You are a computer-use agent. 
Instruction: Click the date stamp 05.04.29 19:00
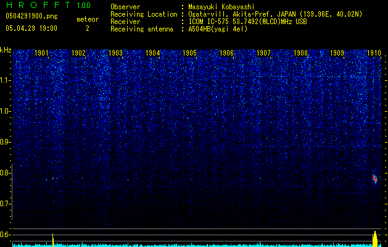(31, 28)
